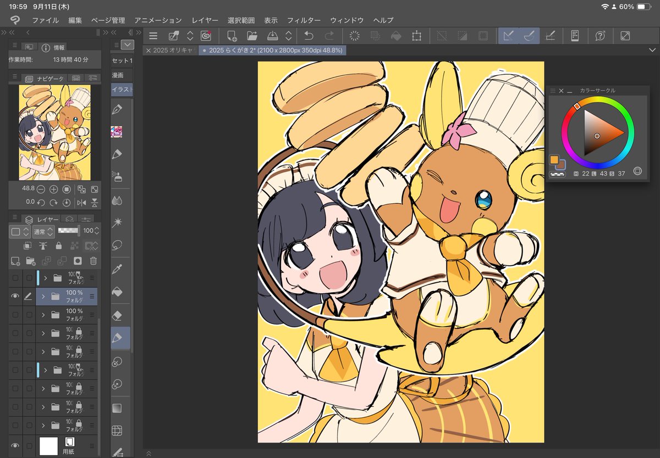Open the help question-mark icon
This screenshot has height=458, width=660.
pos(600,36)
